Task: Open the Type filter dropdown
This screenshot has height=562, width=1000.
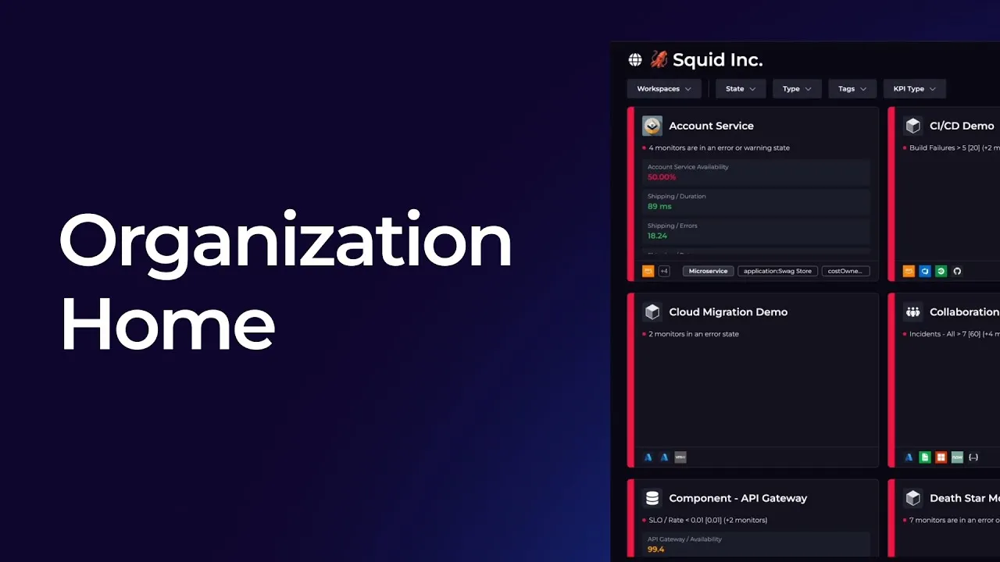Action: [x=797, y=89]
